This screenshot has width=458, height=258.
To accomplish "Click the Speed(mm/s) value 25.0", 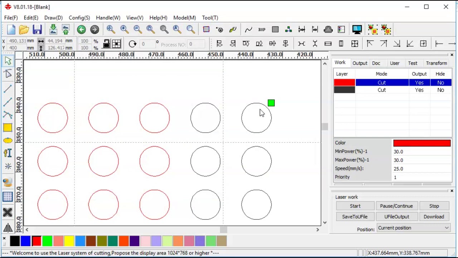I will [422, 169].
